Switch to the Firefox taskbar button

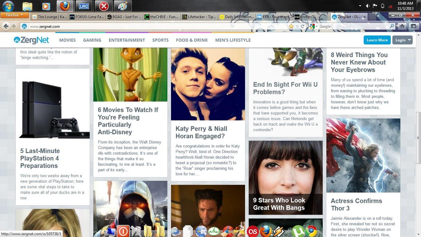point(65,6)
